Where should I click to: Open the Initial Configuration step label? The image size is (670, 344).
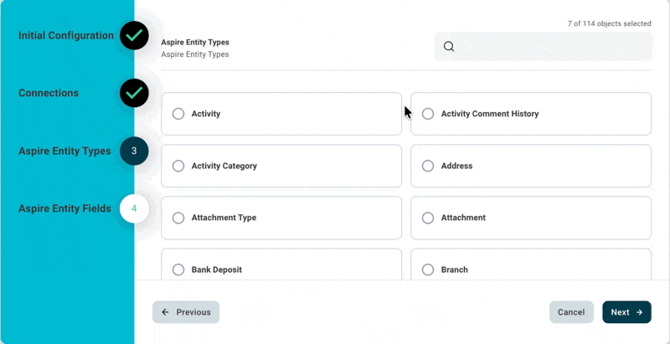click(x=66, y=36)
